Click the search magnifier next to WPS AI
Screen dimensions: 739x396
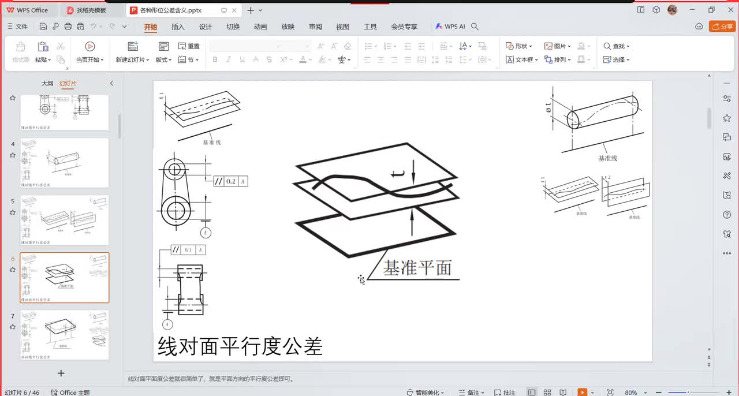tap(475, 27)
